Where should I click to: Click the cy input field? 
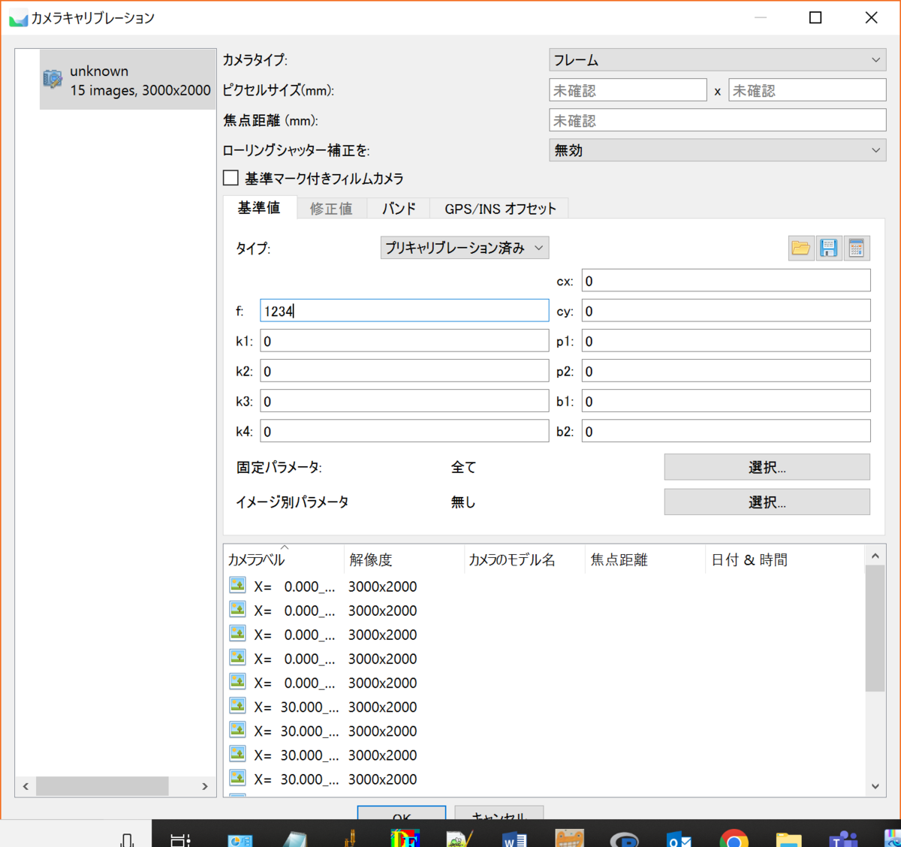[x=726, y=311]
